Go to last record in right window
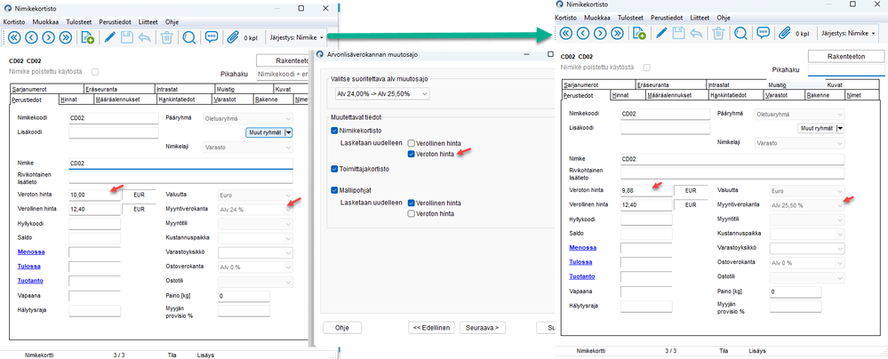Screen dimensions: 888x359 [x=617, y=34]
